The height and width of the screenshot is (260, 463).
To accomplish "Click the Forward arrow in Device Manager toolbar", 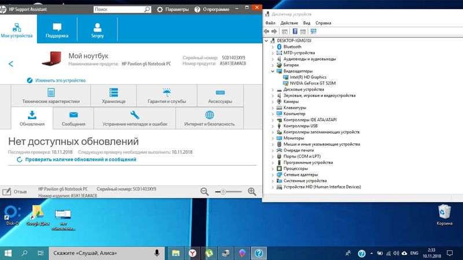I will [274, 31].
